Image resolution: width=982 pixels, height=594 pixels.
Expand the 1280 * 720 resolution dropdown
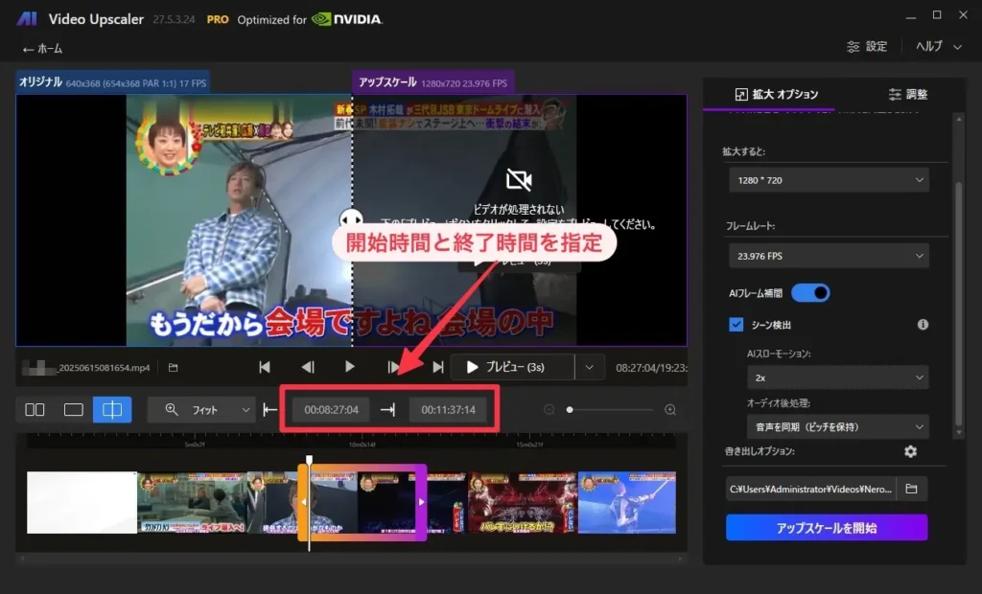pos(828,179)
